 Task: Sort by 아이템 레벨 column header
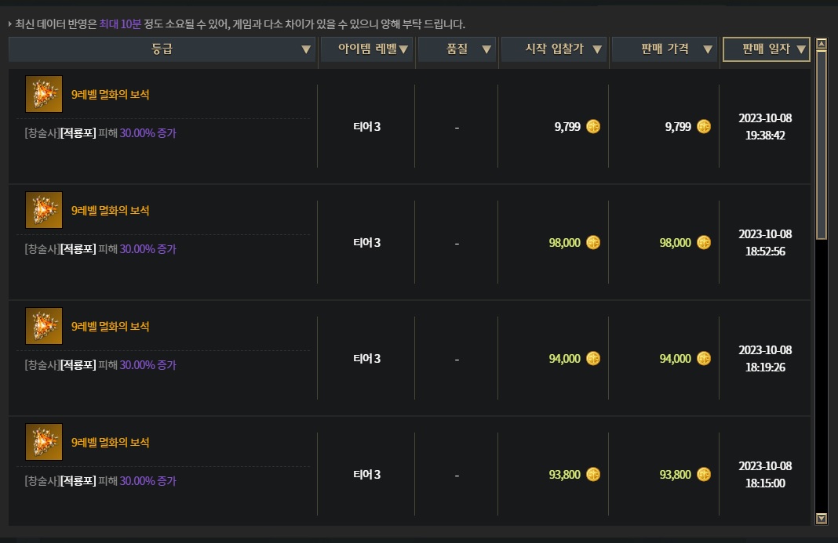click(x=366, y=49)
